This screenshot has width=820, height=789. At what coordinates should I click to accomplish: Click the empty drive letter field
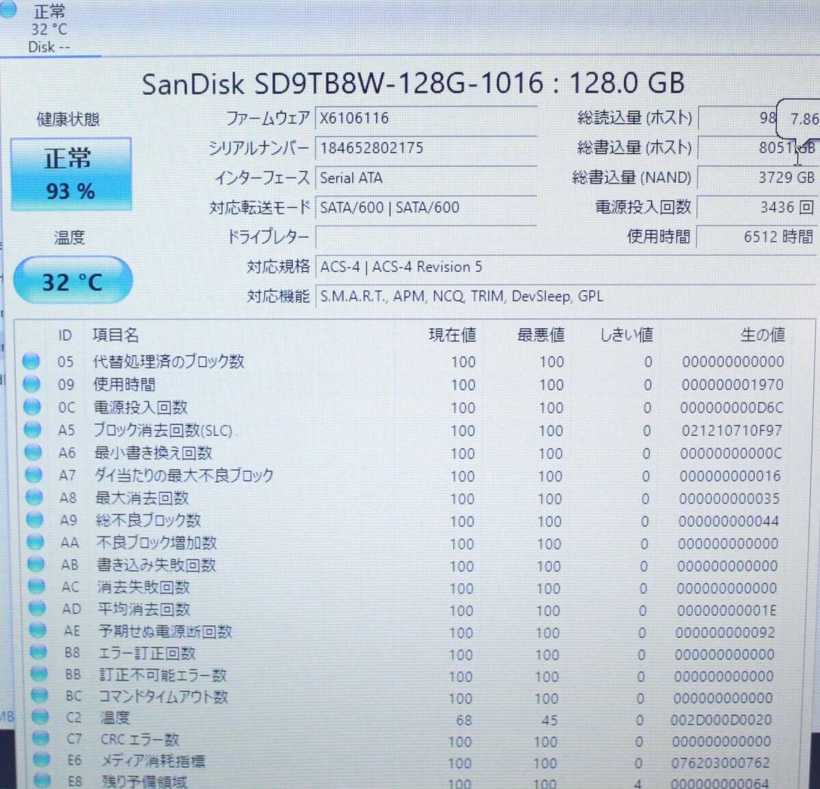point(425,237)
